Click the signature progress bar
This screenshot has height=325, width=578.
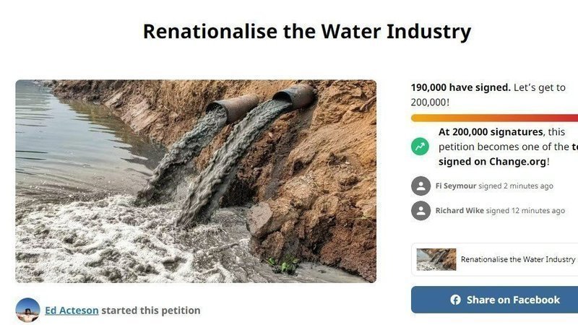click(x=494, y=118)
